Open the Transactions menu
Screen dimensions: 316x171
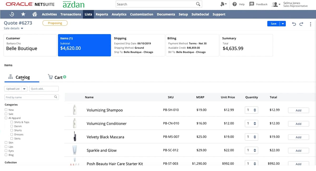[71, 14]
